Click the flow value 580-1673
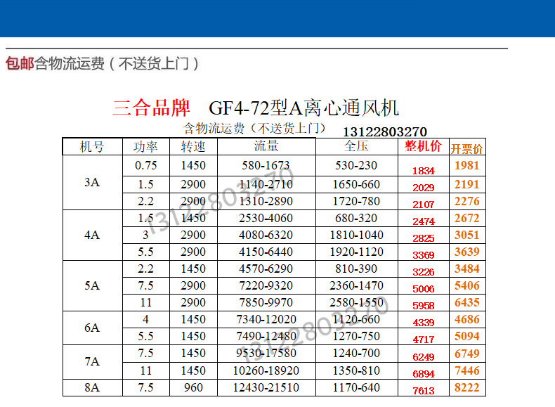555x407 pixels. point(266,165)
